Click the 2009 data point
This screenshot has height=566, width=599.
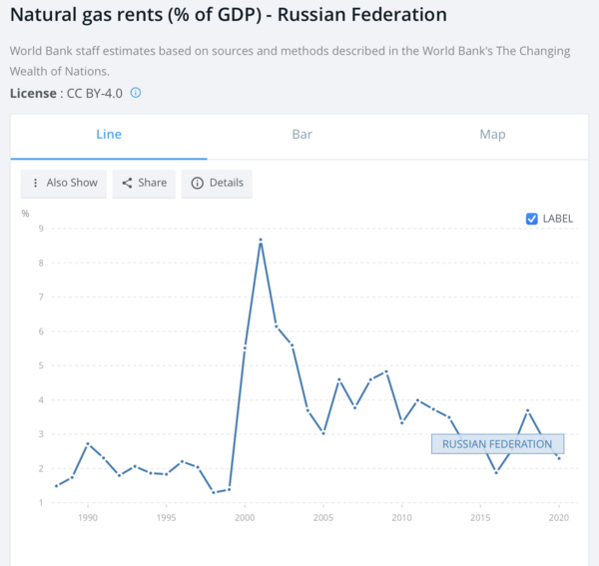click(386, 371)
